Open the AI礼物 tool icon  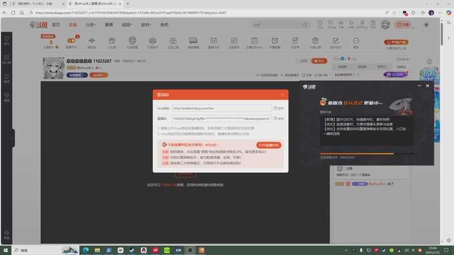coord(112,42)
